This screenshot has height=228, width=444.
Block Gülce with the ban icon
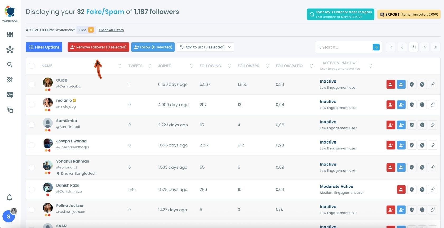pos(422,84)
